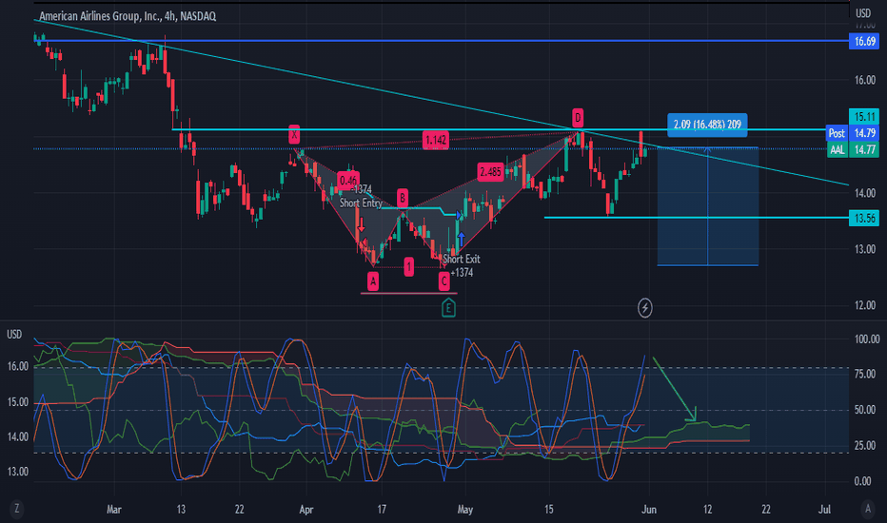Click the blue up arrow trade marker
The width and height of the screenshot is (887, 523).
(461, 239)
